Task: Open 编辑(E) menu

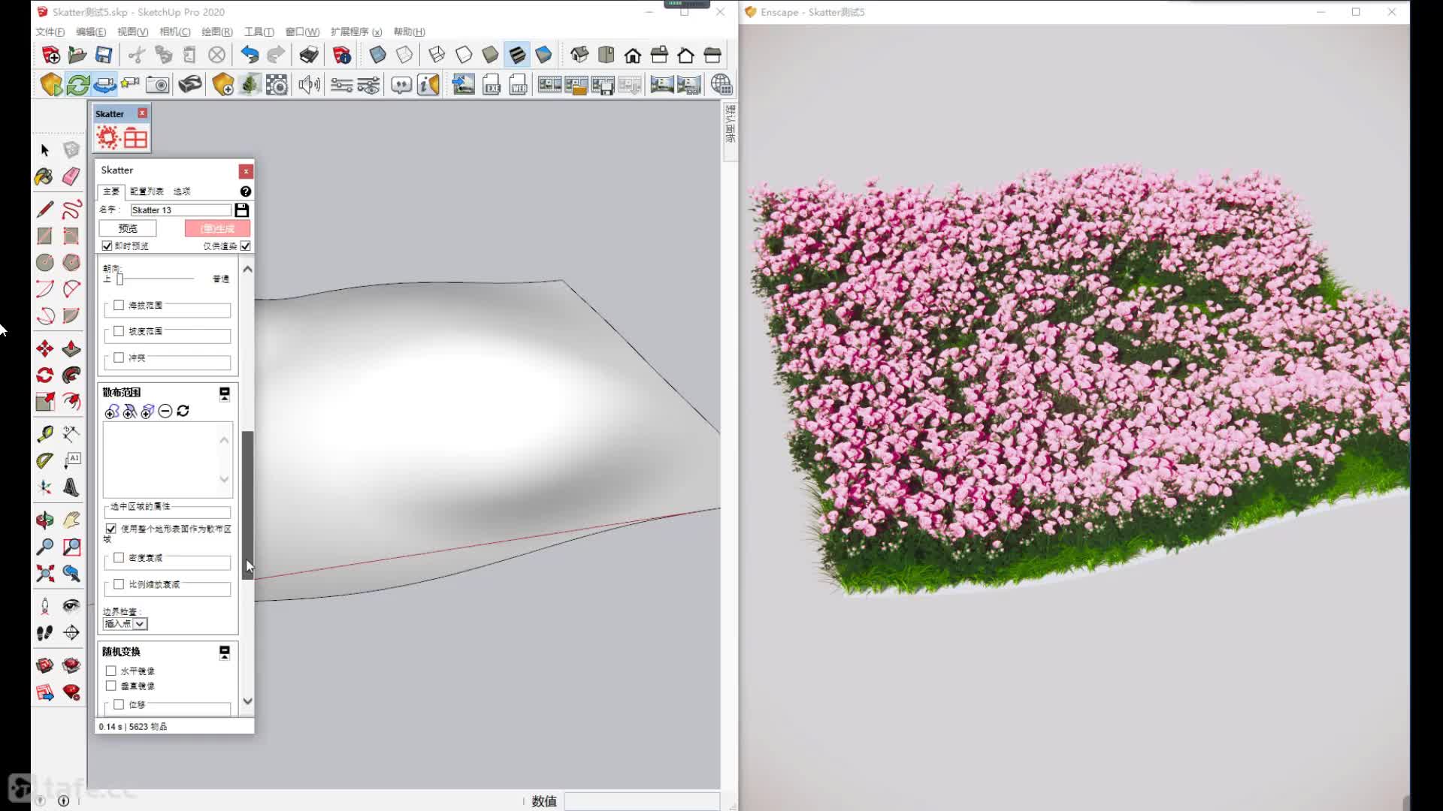Action: (x=91, y=32)
